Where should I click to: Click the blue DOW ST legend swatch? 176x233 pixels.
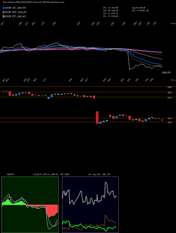[x=4, y=8]
